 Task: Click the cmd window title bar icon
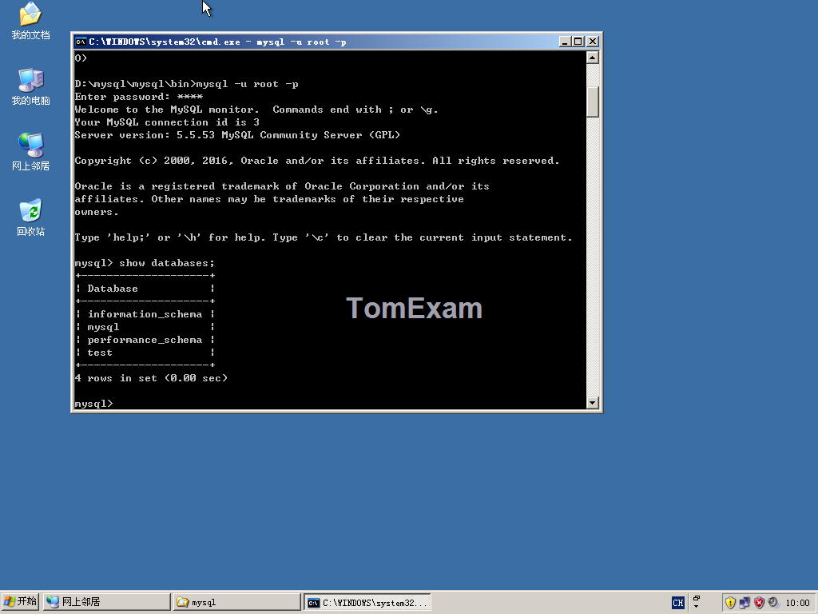pos(81,42)
